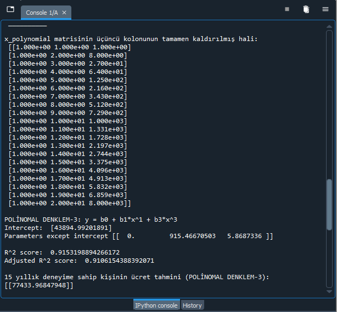Open the console hamburger options menu
This screenshot has width=337, height=312.
pyautogui.click(x=325, y=9)
